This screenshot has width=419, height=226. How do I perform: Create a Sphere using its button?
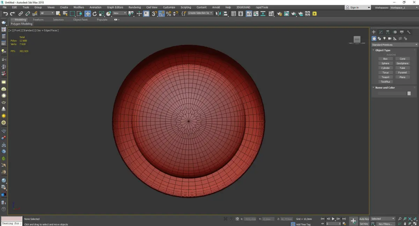[x=385, y=64]
